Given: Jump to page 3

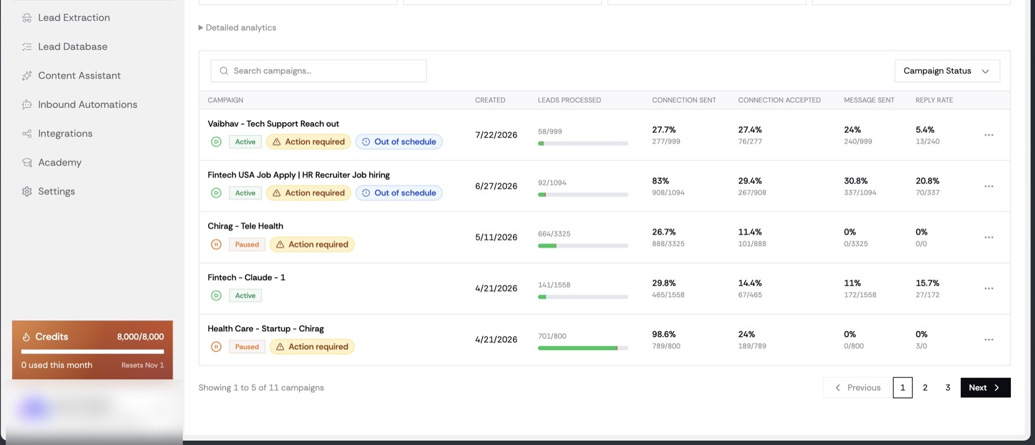Looking at the screenshot, I should tap(948, 388).
